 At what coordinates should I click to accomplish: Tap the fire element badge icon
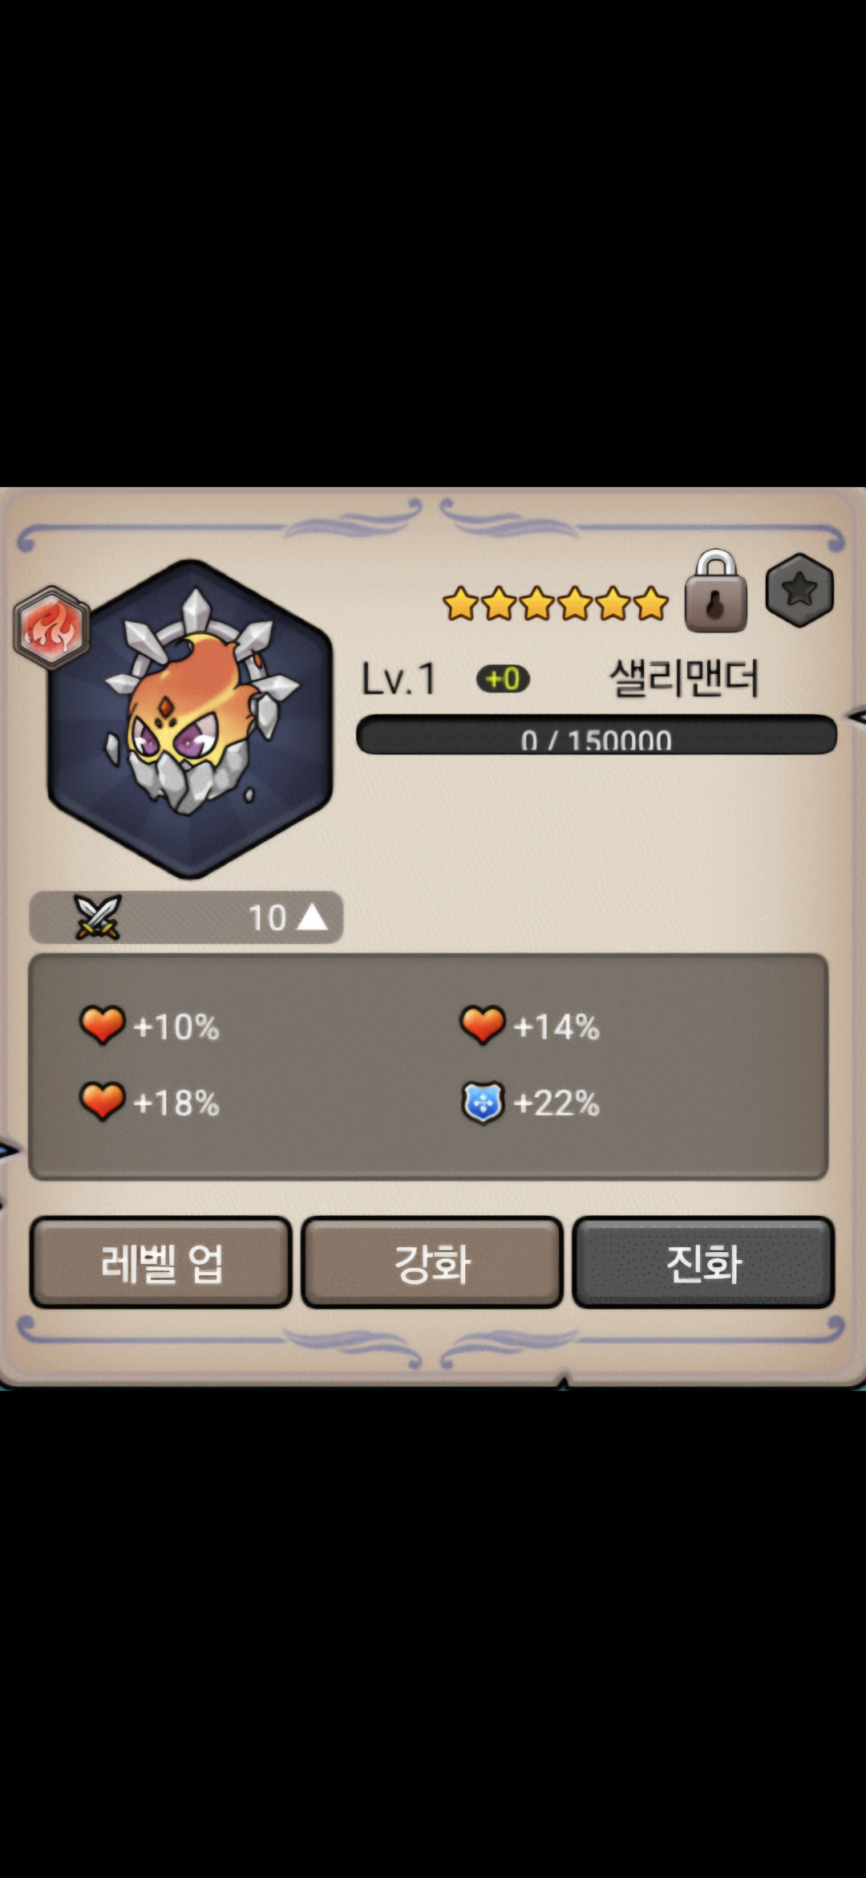51,628
